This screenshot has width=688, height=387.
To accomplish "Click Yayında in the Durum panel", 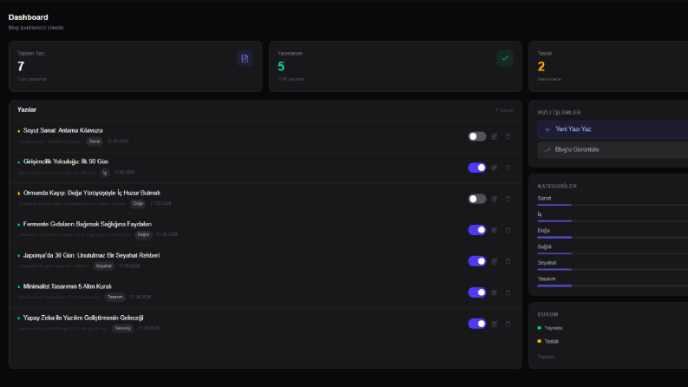I will [x=553, y=328].
